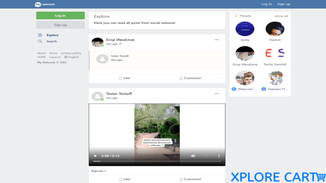Image resolution: width=326 pixels, height=183 pixels.
Task: Click the video progress bar
Action: (157, 161)
